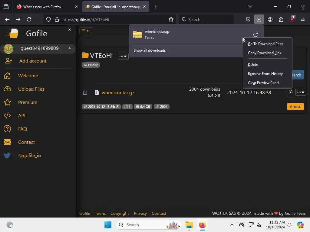This screenshot has width=310, height=232.
Task: Open the Firefox application hamburger menu
Action: pyautogui.click(x=303, y=19)
